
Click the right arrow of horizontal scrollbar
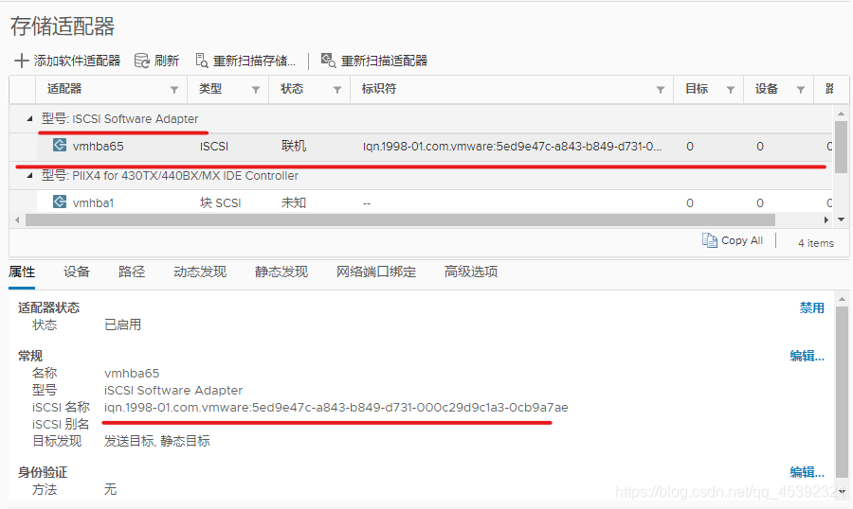[826, 220]
